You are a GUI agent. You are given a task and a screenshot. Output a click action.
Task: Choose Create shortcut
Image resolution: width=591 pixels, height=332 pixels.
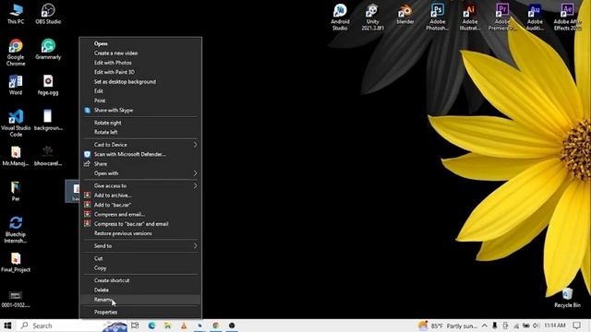140,280
